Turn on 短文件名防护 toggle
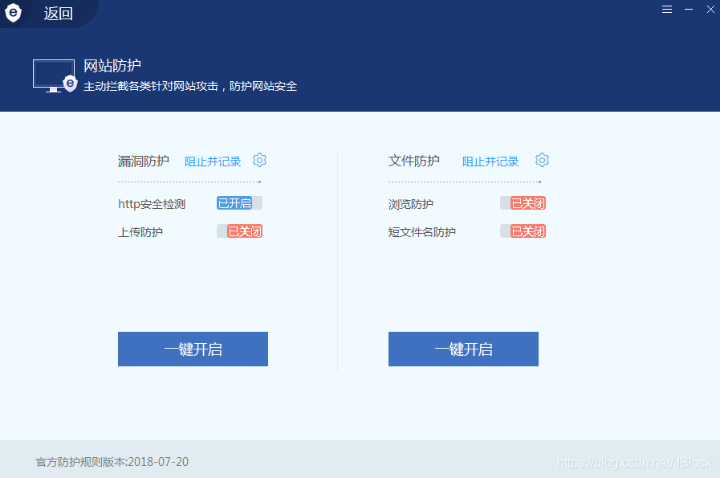The image size is (720, 478). coord(523,231)
